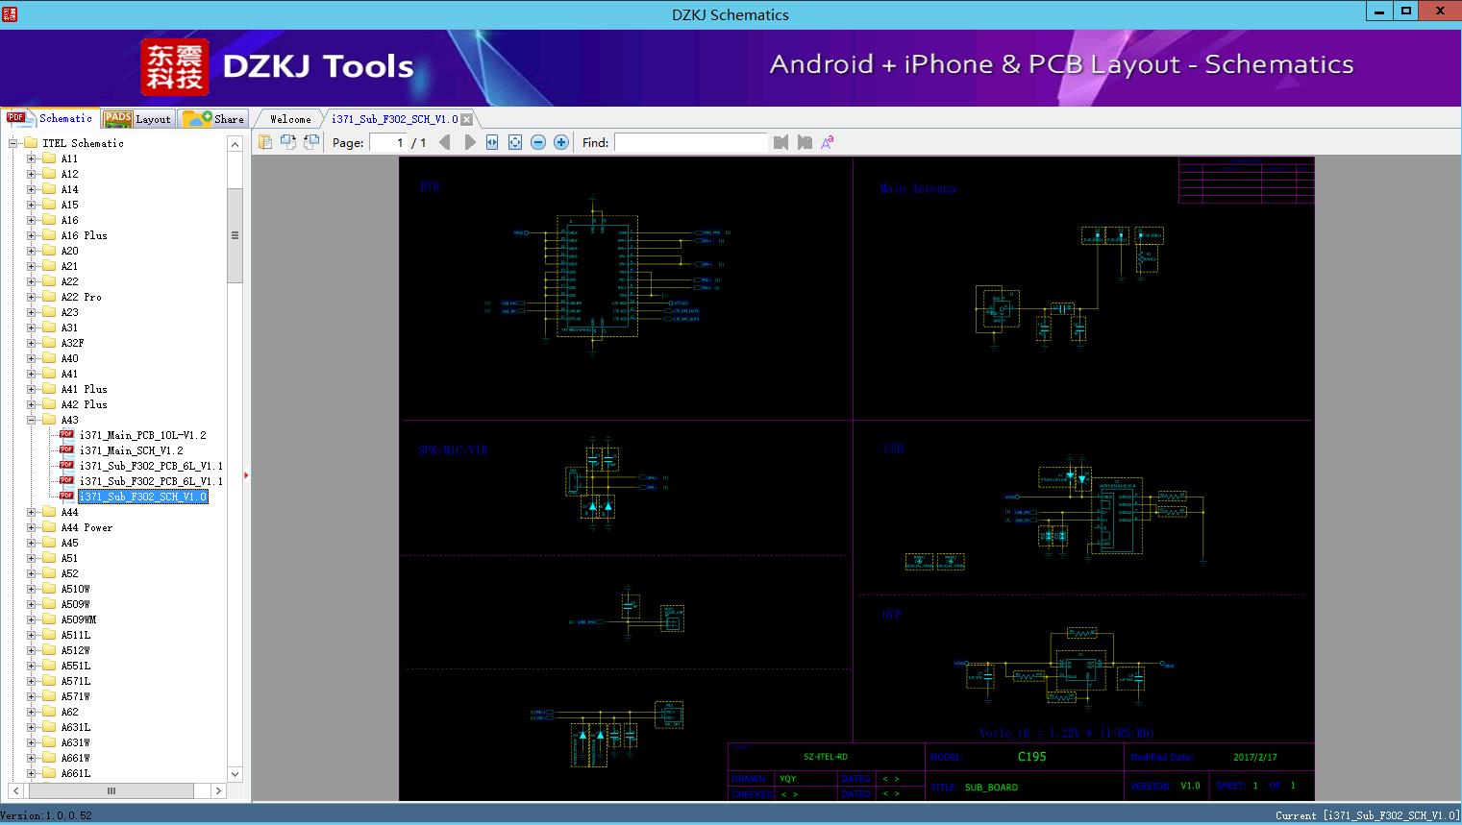Image resolution: width=1462 pixels, height=825 pixels.
Task: Select the A31 folder label
Action: point(69,328)
